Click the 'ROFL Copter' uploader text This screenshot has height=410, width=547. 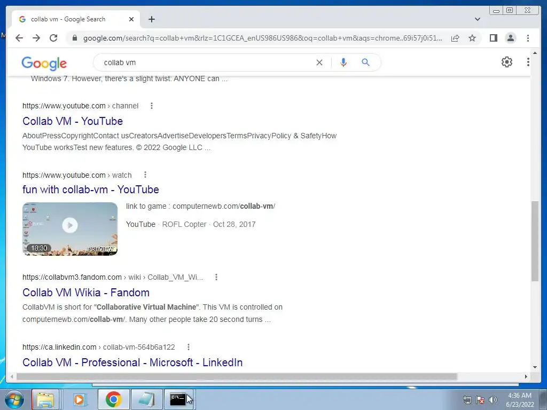pos(184,224)
